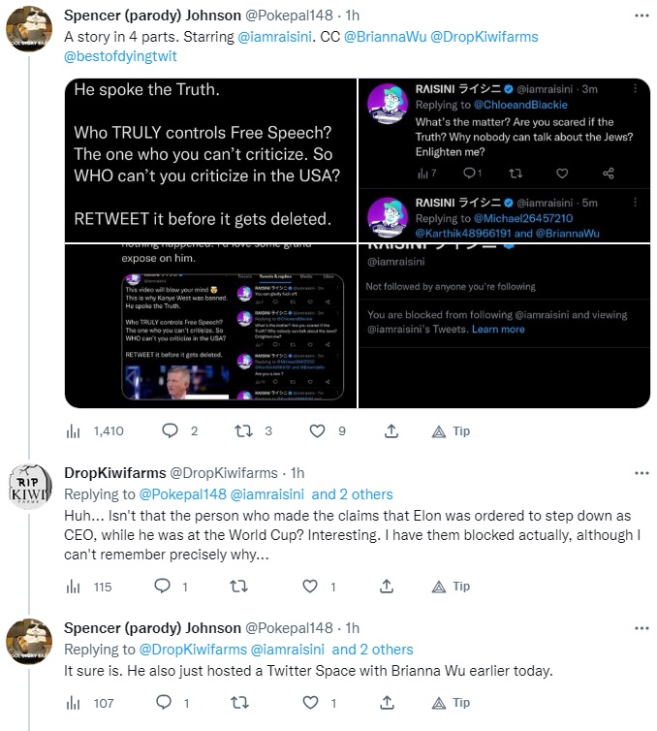Reply to the last Spencer Johnson tweet
This screenshot has width=657, height=731.
pyautogui.click(x=164, y=703)
